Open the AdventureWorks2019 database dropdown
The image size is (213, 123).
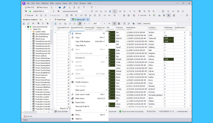[82, 11]
